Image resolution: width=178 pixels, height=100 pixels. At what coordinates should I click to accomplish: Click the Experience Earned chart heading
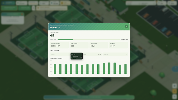pyautogui.click(x=56, y=58)
